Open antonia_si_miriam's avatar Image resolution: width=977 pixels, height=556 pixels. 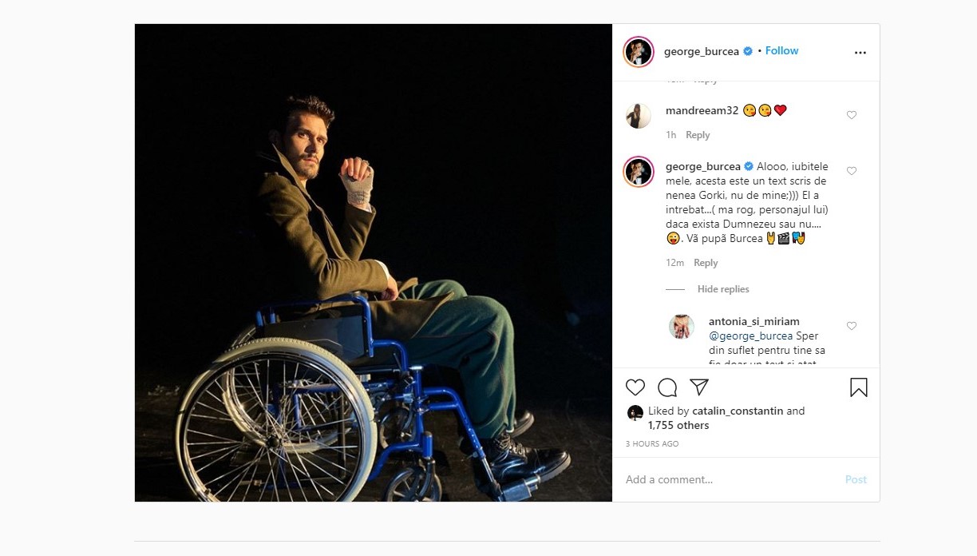pos(682,327)
